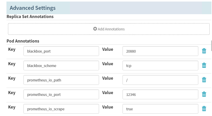Collapse the Advanced Settings section header
This screenshot has height=116, width=212.
[x=32, y=8]
